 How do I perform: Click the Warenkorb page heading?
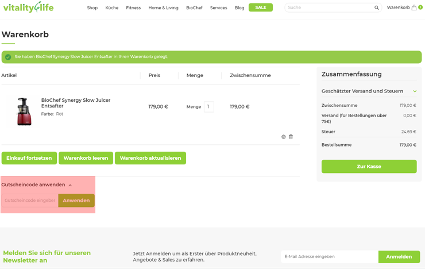click(x=25, y=34)
